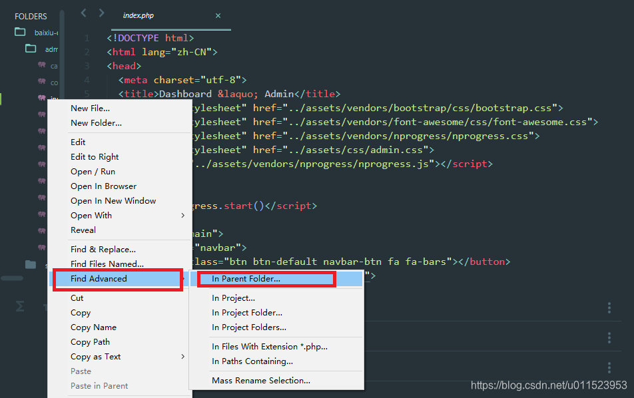634x398 pixels.
Task: Select the adm folder icon
Action: click(31, 49)
